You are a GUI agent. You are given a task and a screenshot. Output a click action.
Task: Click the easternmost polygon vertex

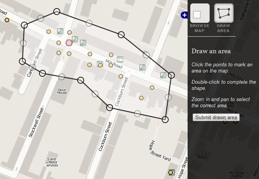[171, 75]
